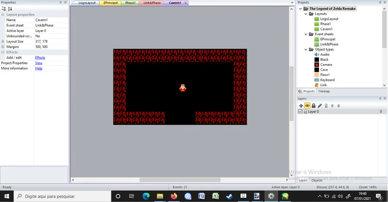Image resolution: width=388 pixels, height=202 pixels.
Task: Pin the Properties panel
Action: [60, 2]
